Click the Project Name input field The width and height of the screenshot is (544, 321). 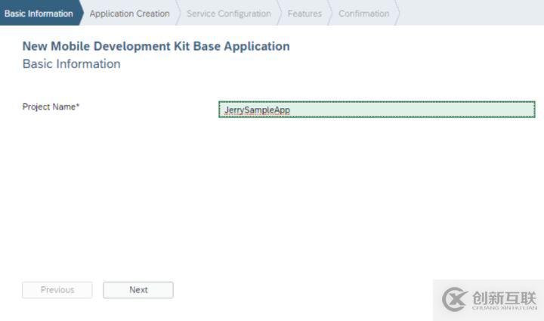coord(376,110)
